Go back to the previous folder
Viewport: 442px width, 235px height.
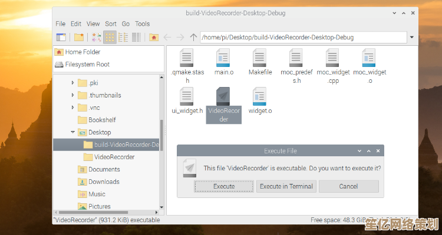(167, 37)
